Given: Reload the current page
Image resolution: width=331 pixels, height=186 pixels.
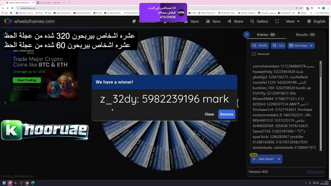Looking at the screenshot, I should pos(12,8).
